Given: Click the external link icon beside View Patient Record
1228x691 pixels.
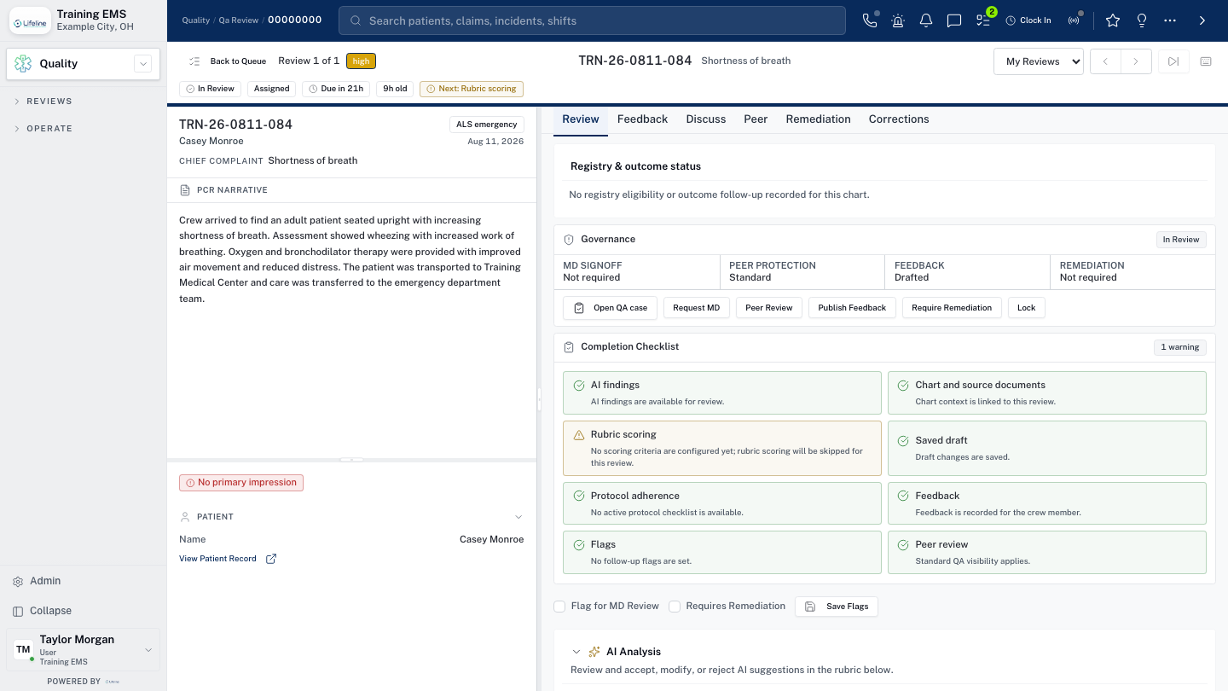Looking at the screenshot, I should pyautogui.click(x=271, y=559).
